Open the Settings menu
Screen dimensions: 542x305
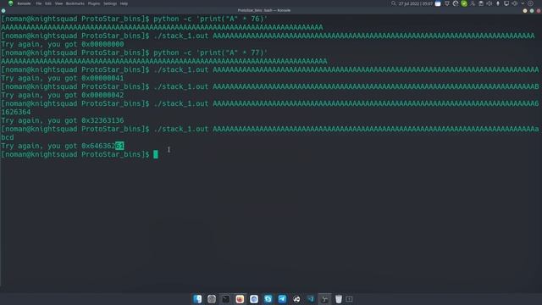(110, 3)
